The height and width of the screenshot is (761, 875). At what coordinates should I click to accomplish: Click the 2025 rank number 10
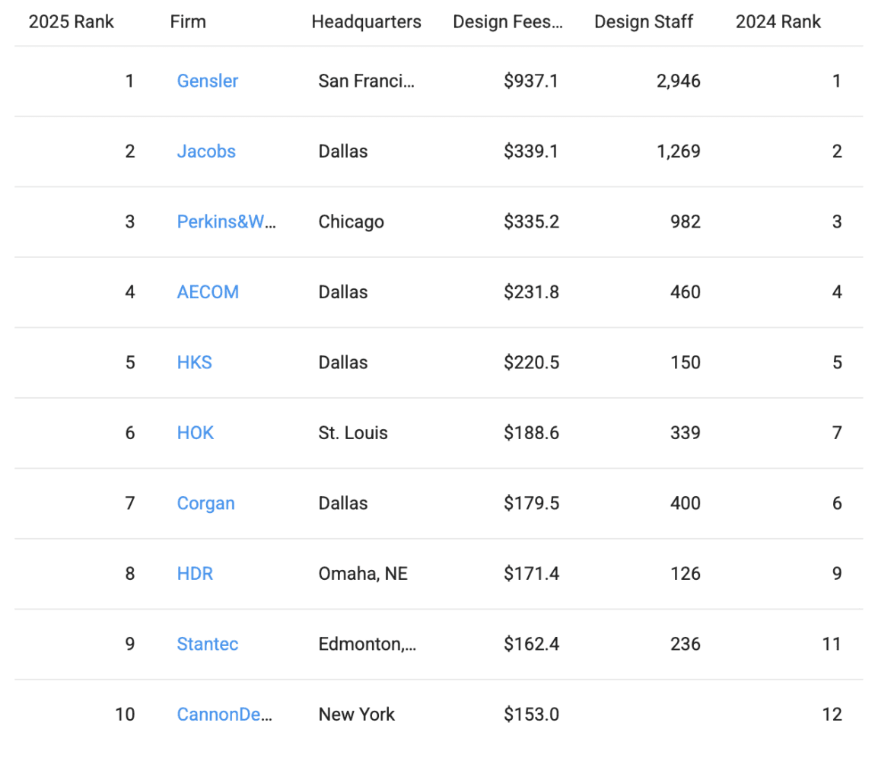(125, 714)
